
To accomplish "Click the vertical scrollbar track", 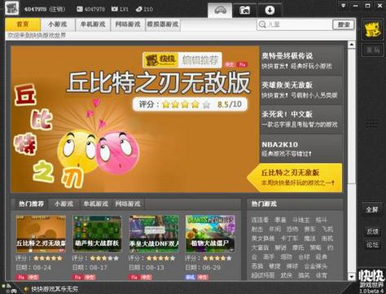I will 352,160.
